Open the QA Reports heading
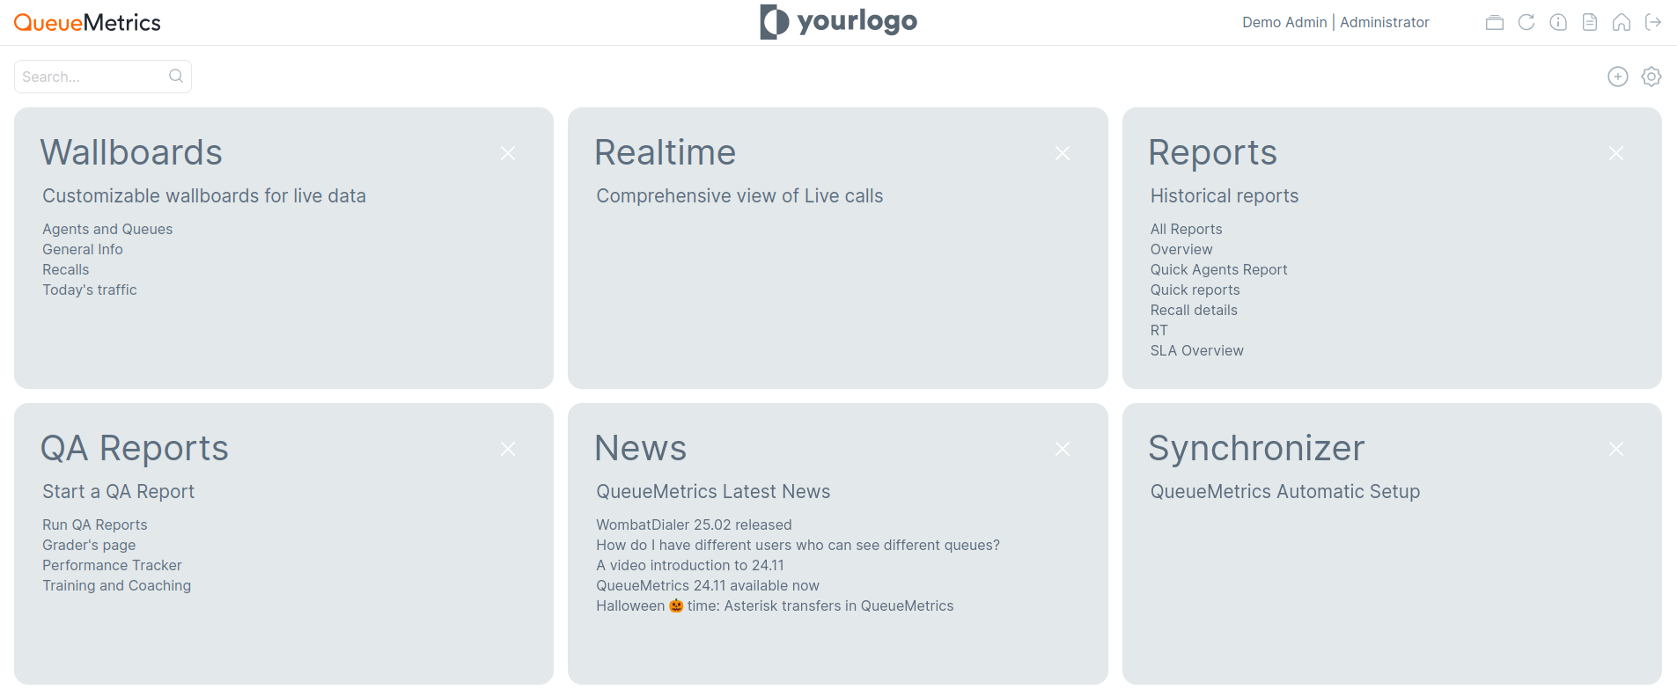 pyautogui.click(x=135, y=448)
